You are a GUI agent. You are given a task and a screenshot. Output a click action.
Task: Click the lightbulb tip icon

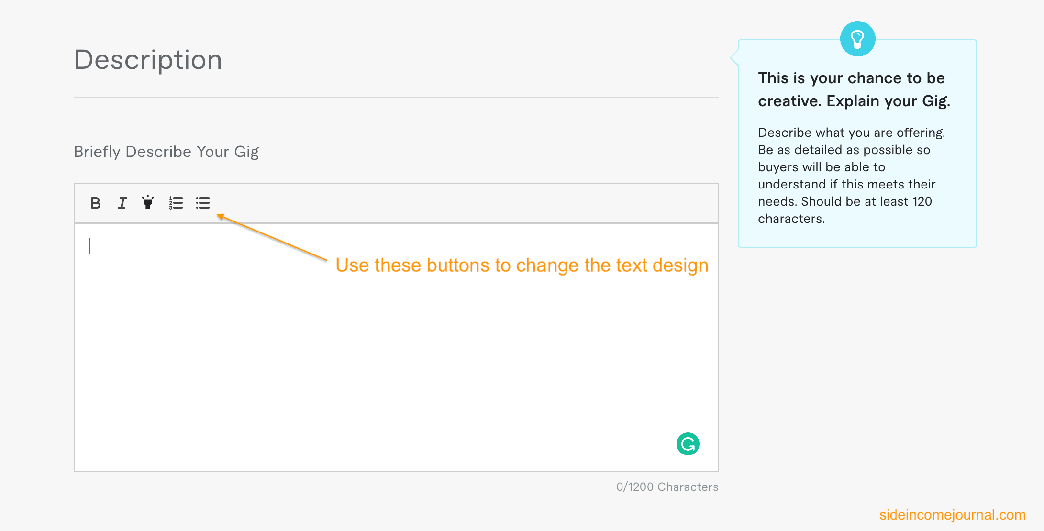pyautogui.click(x=857, y=39)
